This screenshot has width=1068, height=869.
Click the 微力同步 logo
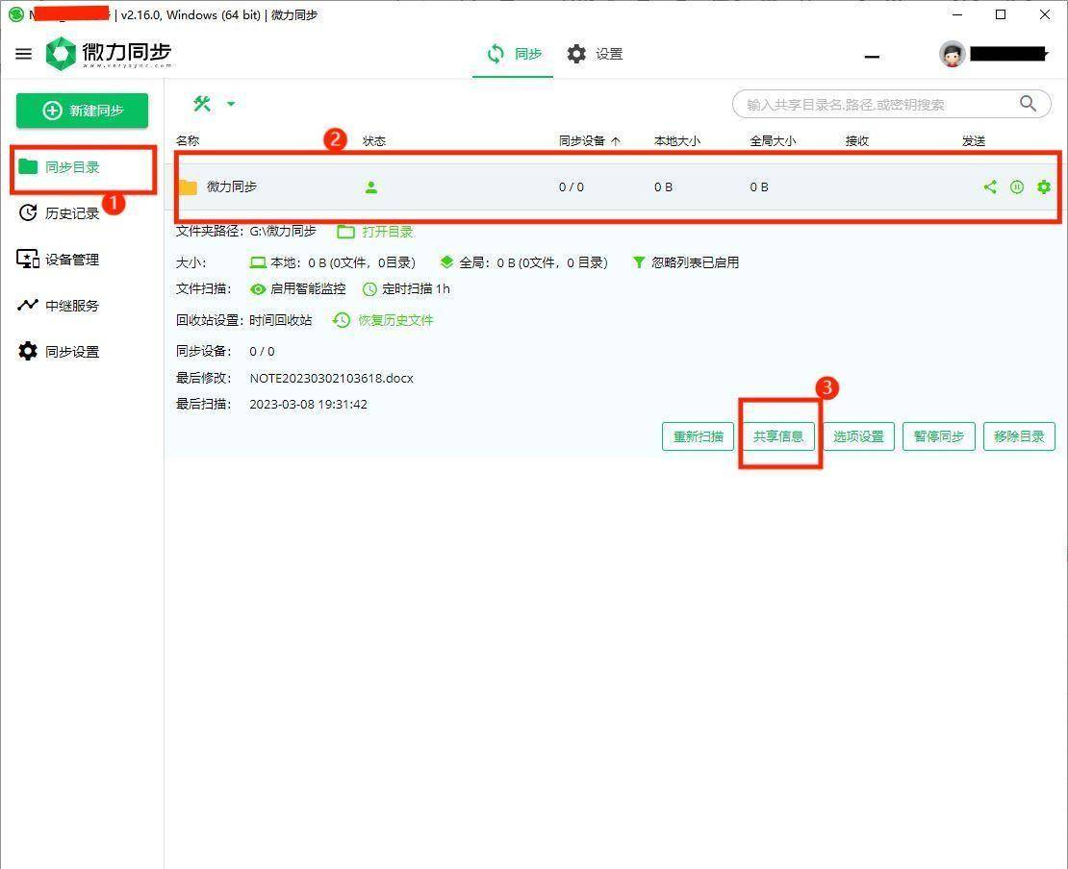109,53
